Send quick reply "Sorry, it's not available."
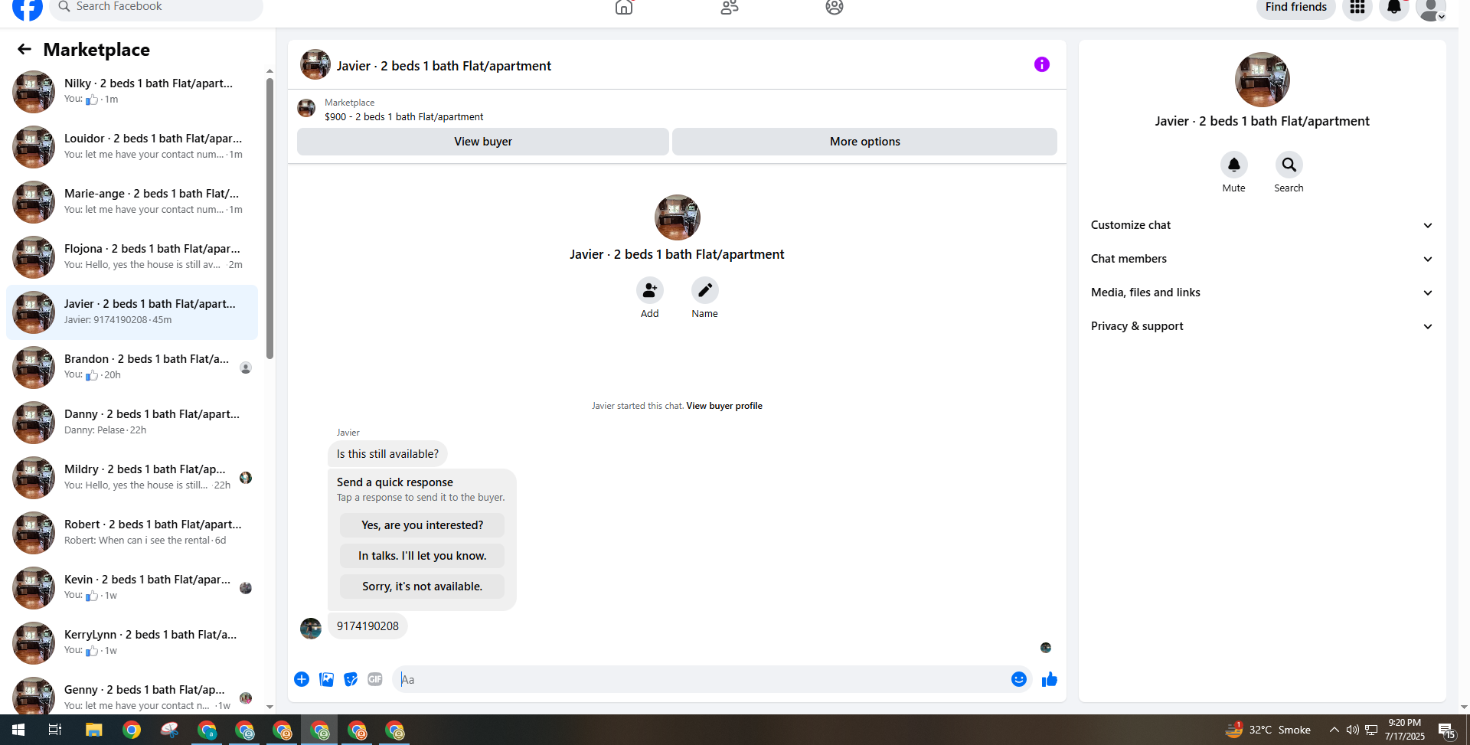The image size is (1470, 745). click(422, 587)
